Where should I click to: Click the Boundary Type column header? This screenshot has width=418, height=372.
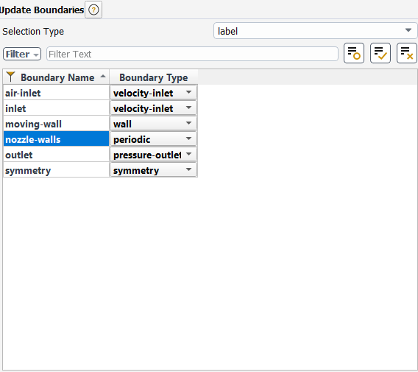154,77
